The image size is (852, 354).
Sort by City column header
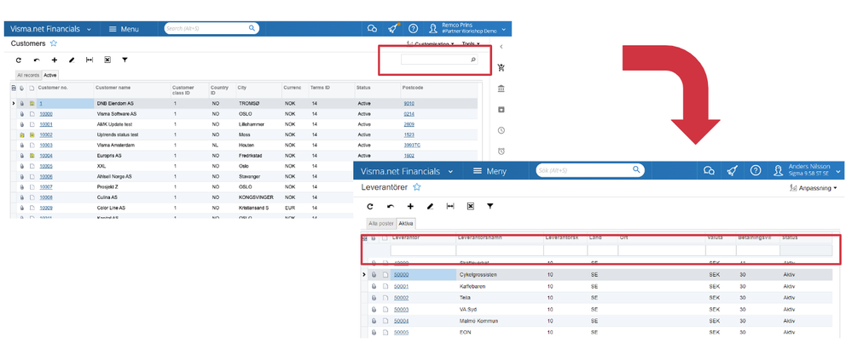click(242, 88)
